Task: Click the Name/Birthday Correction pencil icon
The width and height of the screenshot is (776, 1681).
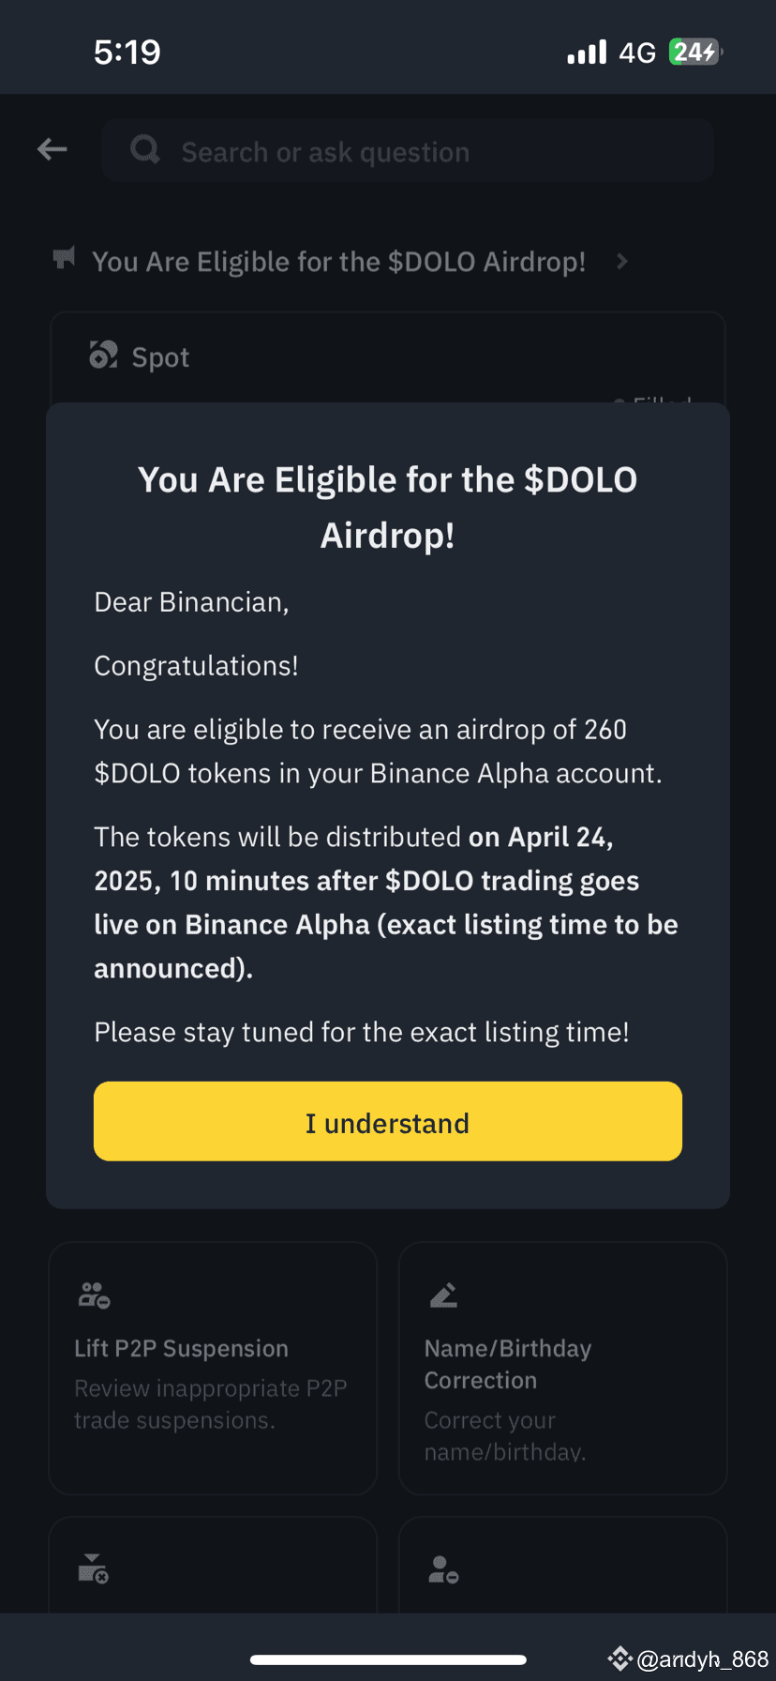Action: tap(443, 1295)
